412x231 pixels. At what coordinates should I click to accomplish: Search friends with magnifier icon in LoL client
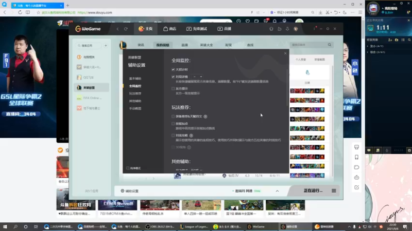(x=409, y=40)
